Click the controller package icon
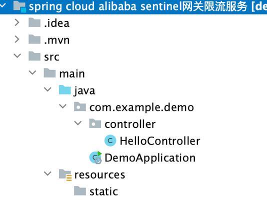 point(95,123)
